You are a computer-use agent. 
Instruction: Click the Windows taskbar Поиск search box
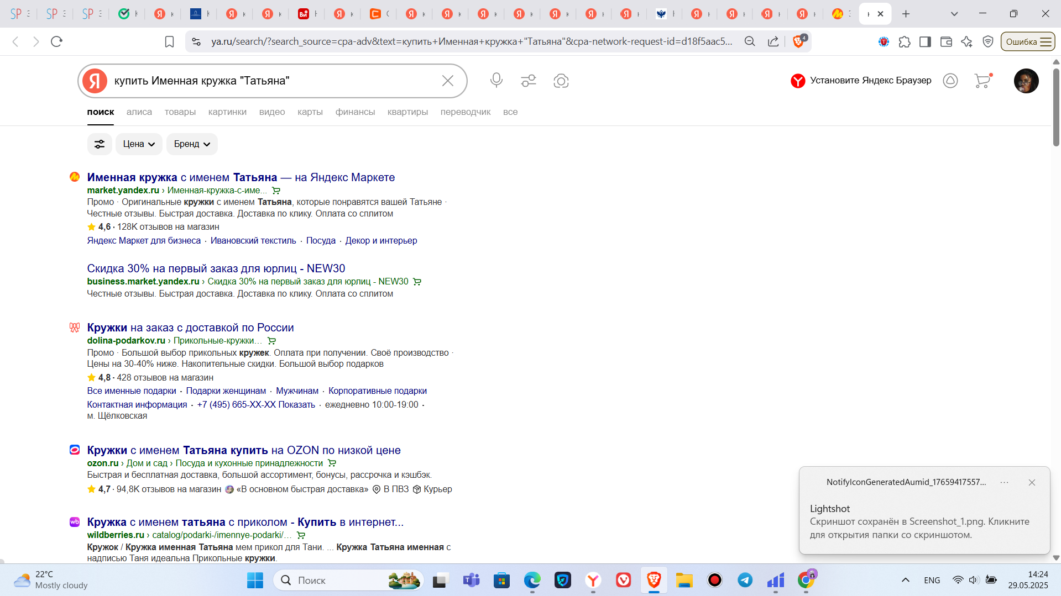pyautogui.click(x=348, y=580)
